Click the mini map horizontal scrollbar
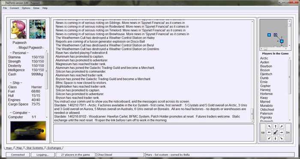Screen dimensions: 300x159 click(274, 49)
